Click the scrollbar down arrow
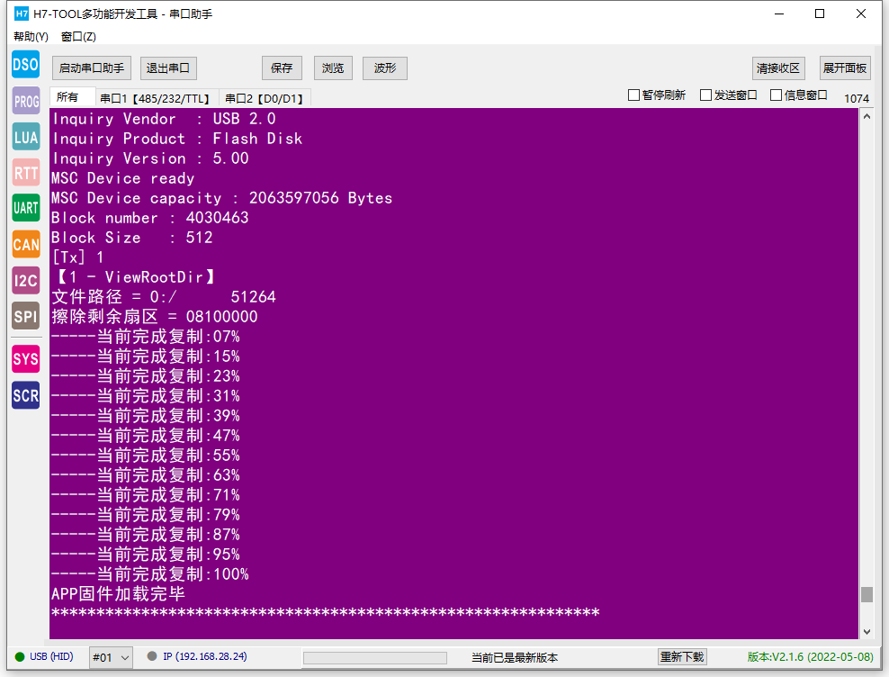 [867, 632]
